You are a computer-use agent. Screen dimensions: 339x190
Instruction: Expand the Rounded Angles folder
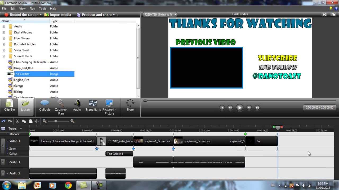(x=4, y=44)
